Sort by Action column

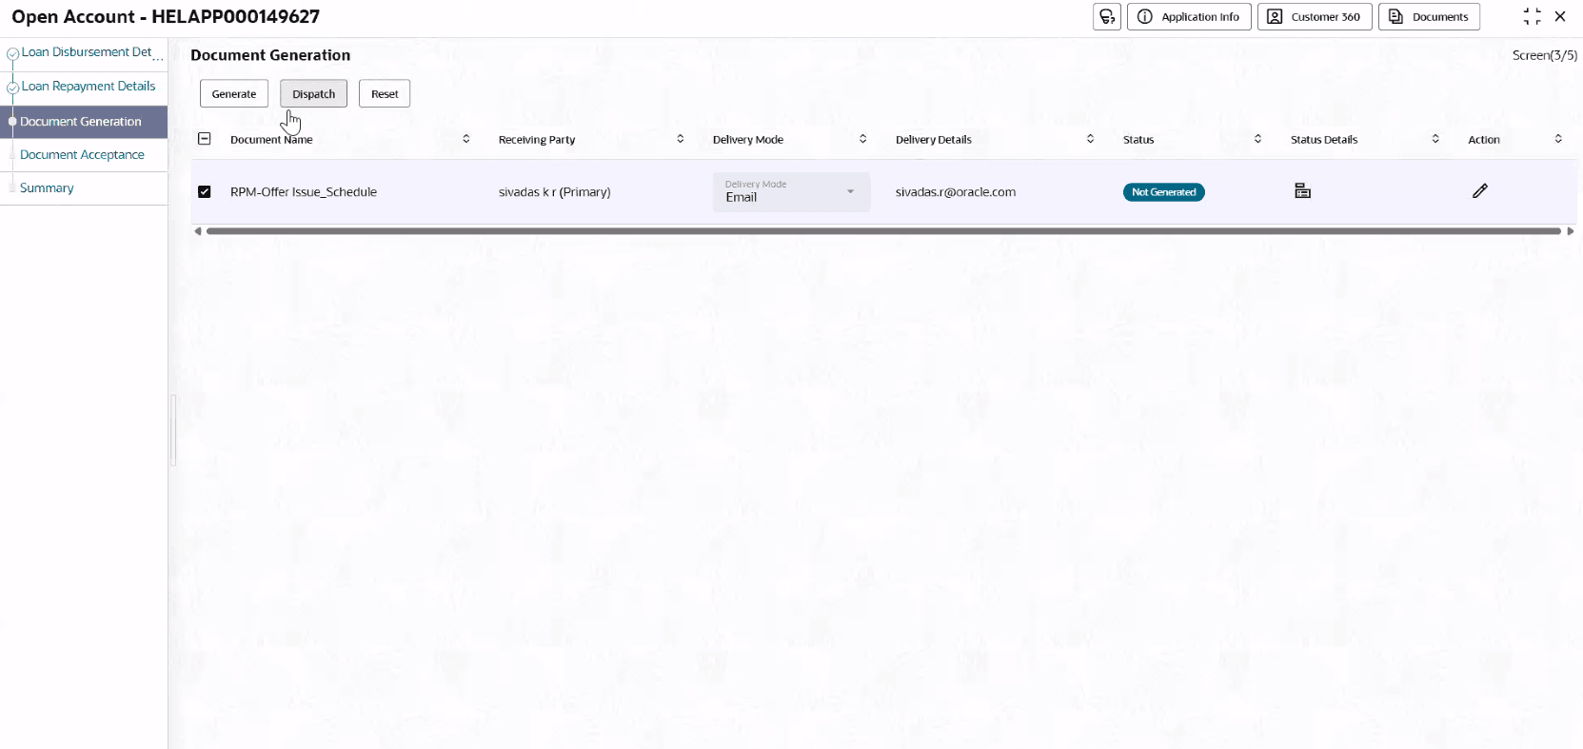1558,139
